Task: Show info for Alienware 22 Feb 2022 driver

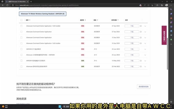Action: click(141, 66)
